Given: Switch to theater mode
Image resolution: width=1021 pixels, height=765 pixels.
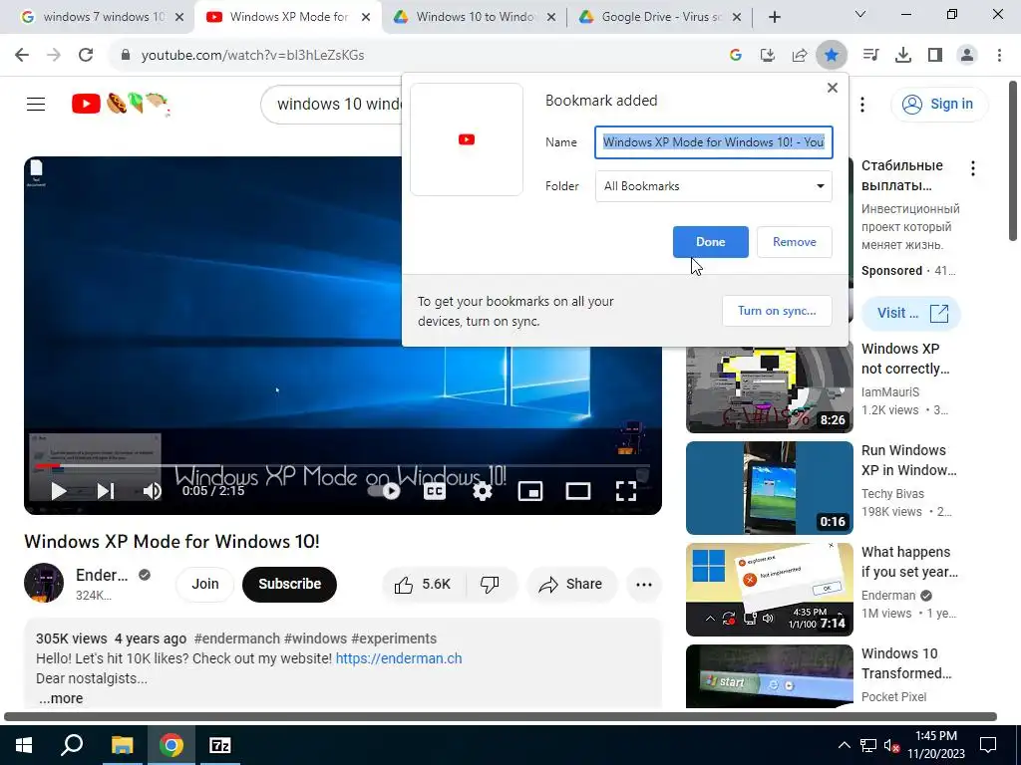Looking at the screenshot, I should point(578,491).
